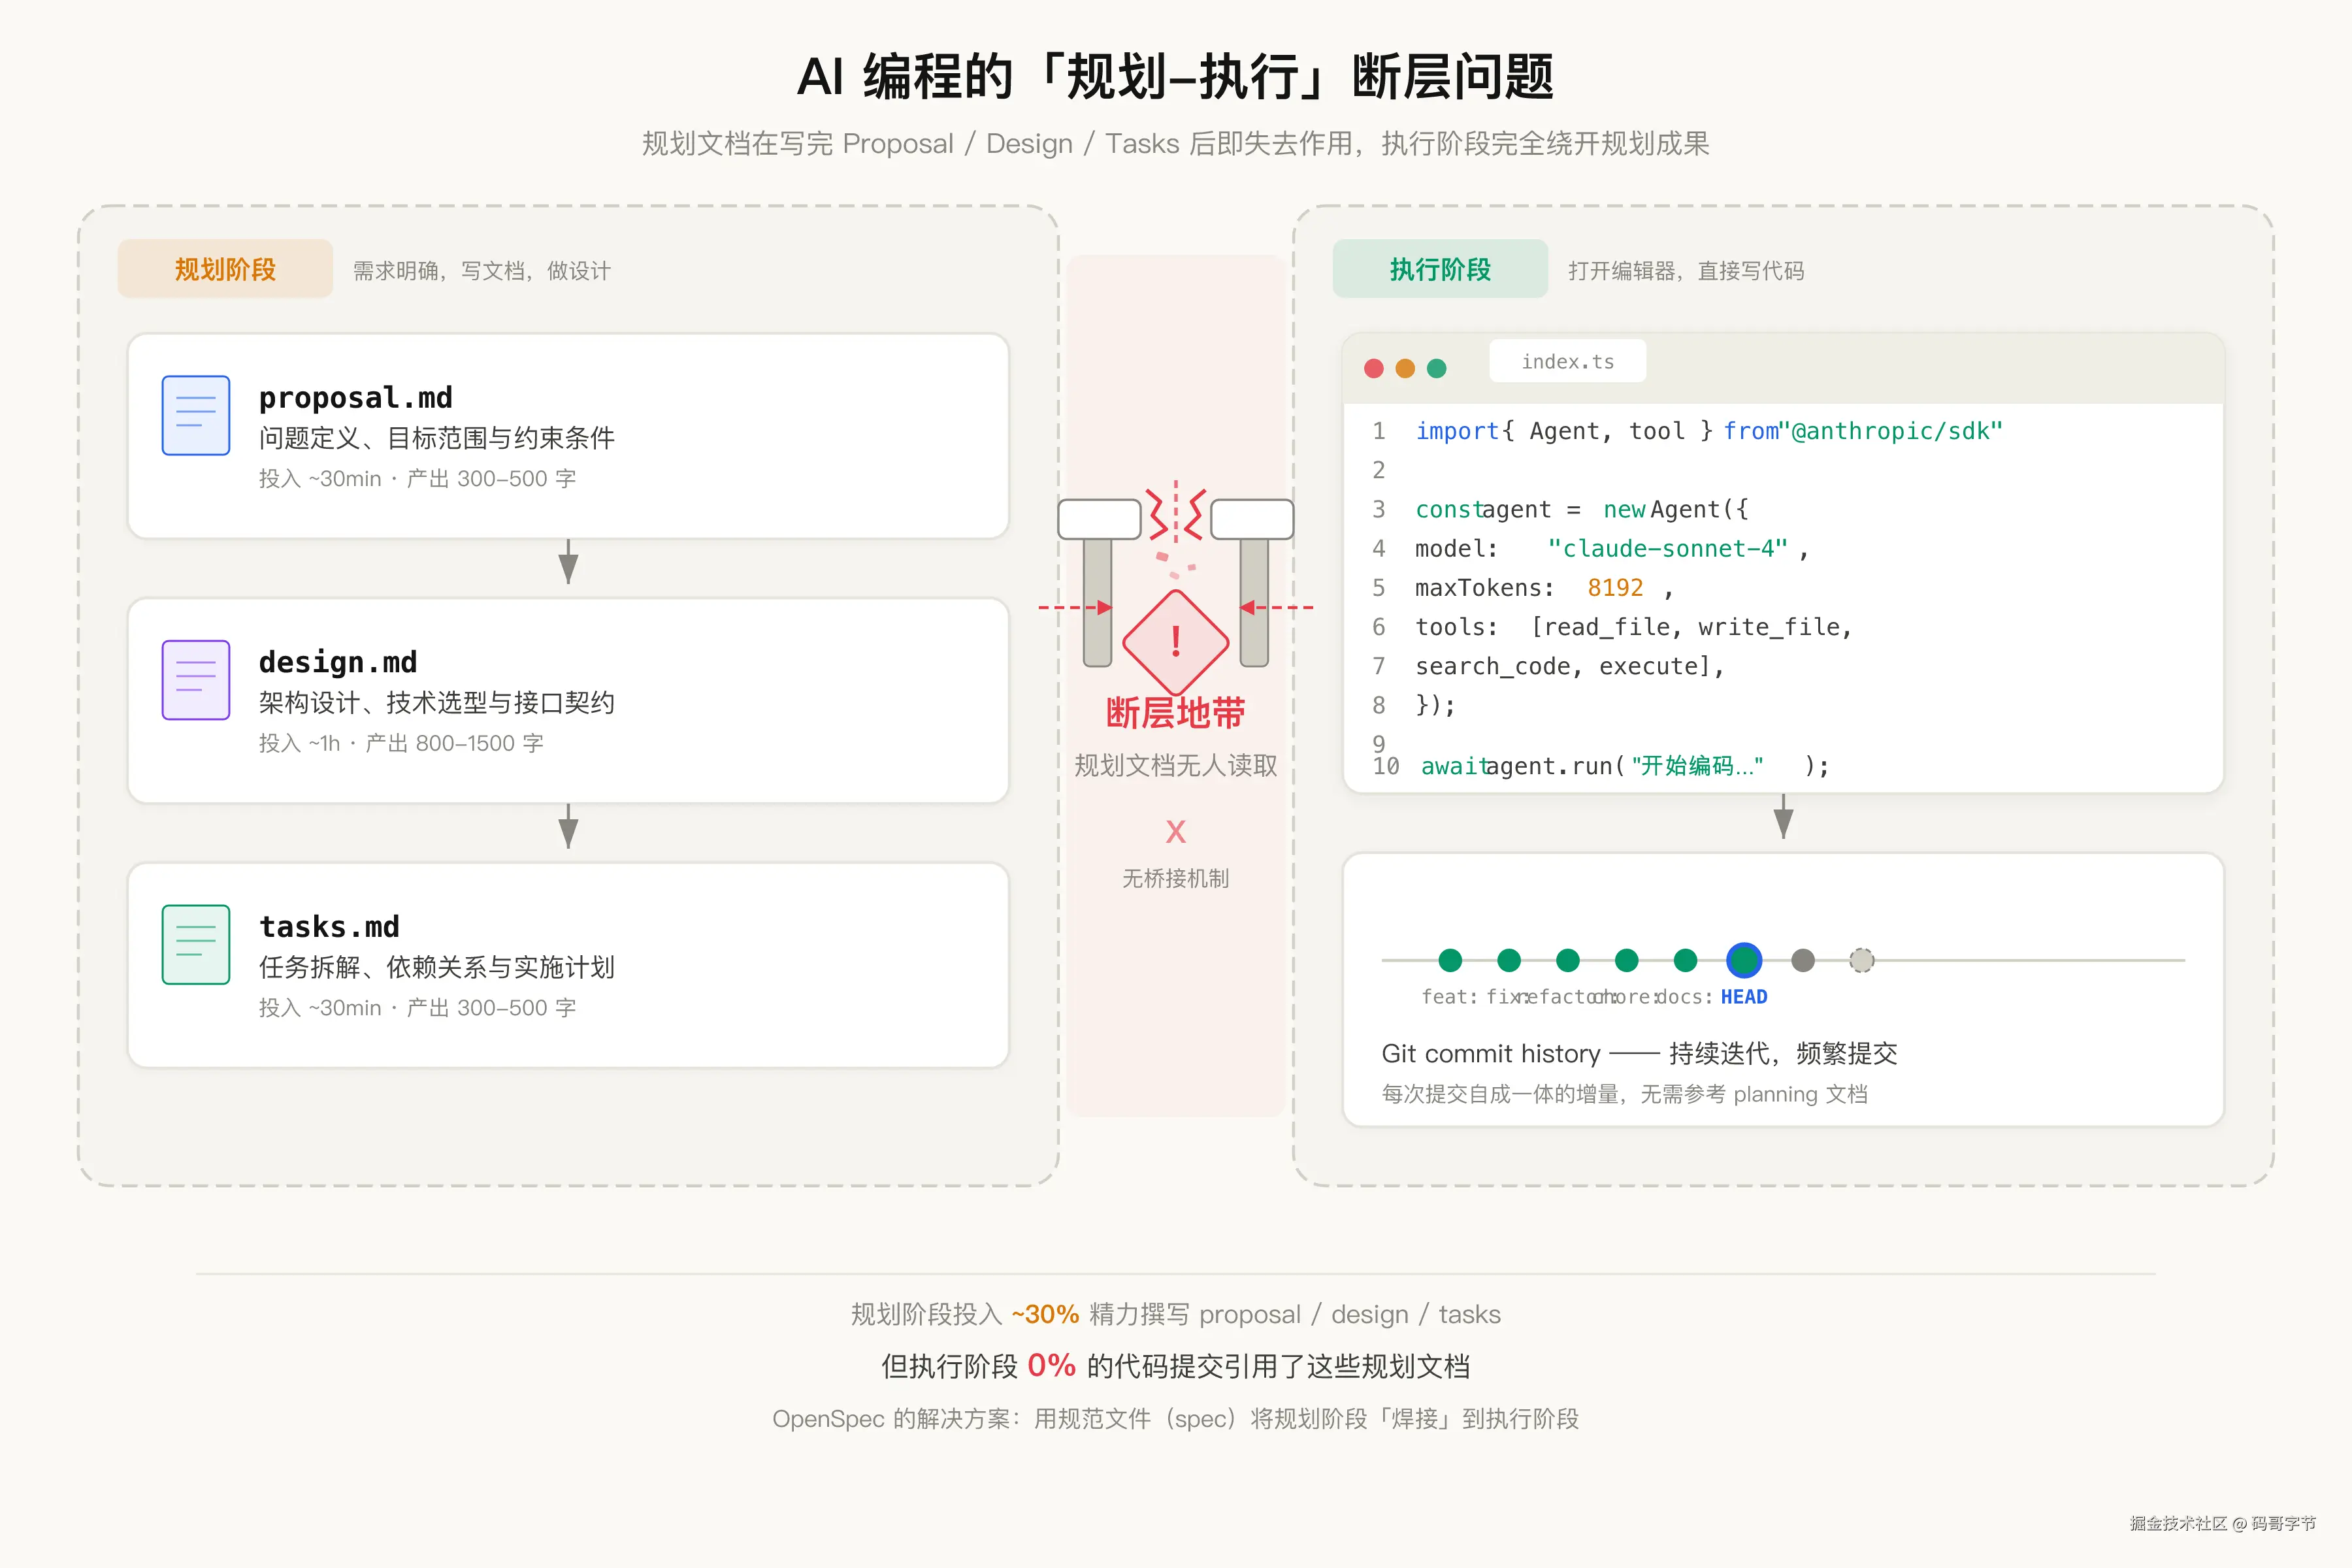Click the "claude-sonnet-4" model string
This screenshot has width=2352, height=1568.
pos(1667,548)
